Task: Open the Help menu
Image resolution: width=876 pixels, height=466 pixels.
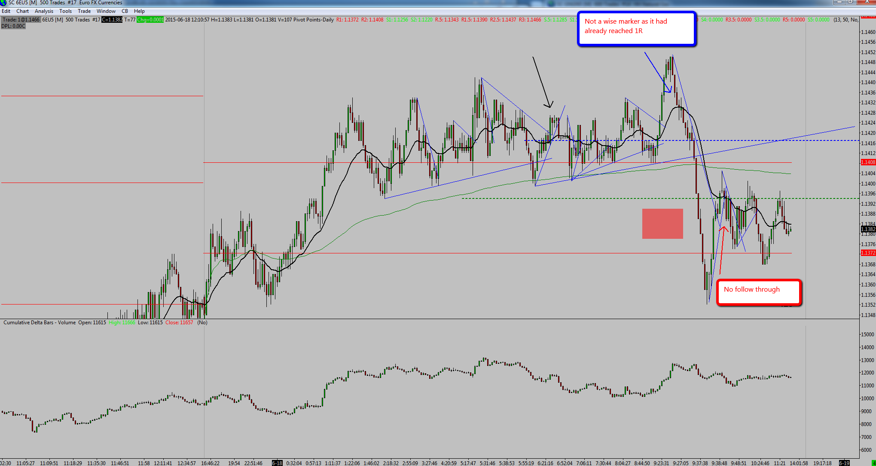Action: 139,11
